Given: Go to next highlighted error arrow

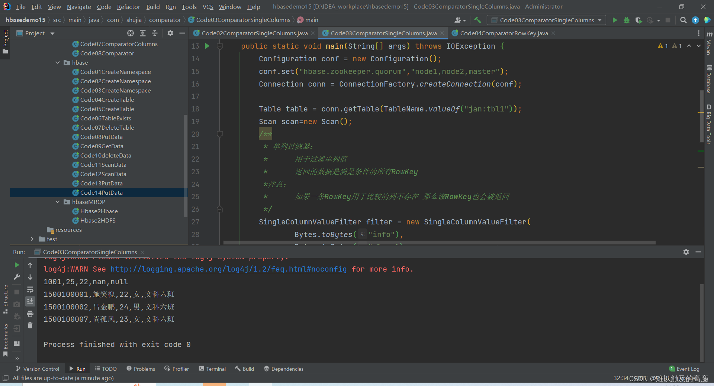Looking at the screenshot, I should click(x=699, y=46).
